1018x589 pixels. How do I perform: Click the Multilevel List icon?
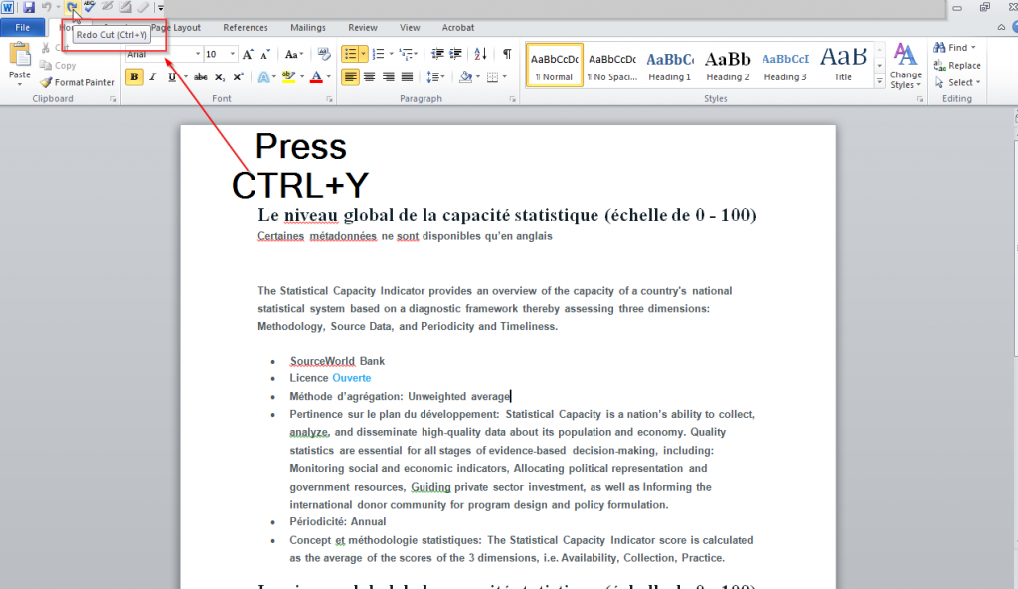point(406,54)
